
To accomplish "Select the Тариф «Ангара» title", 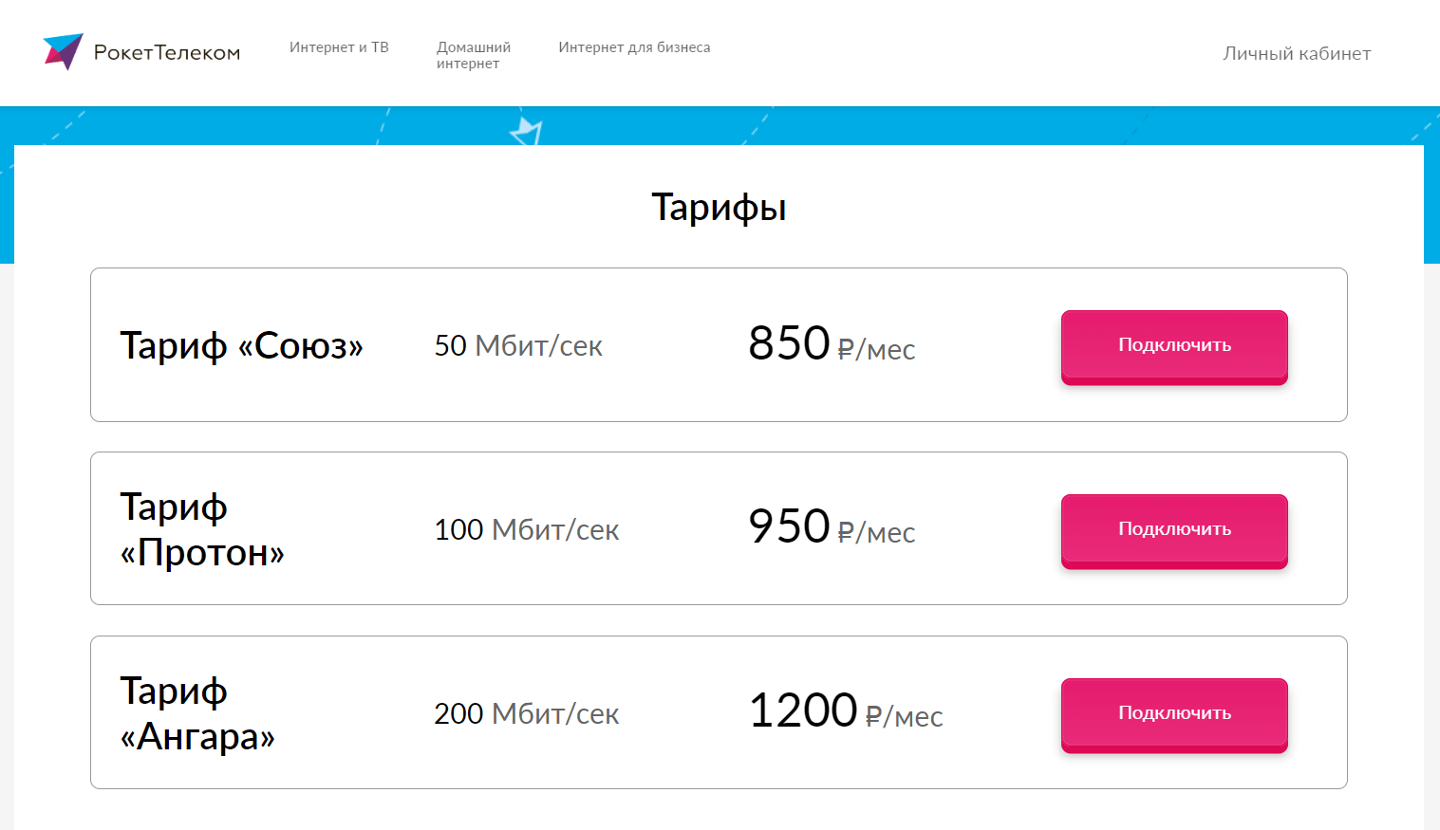I will [196, 713].
